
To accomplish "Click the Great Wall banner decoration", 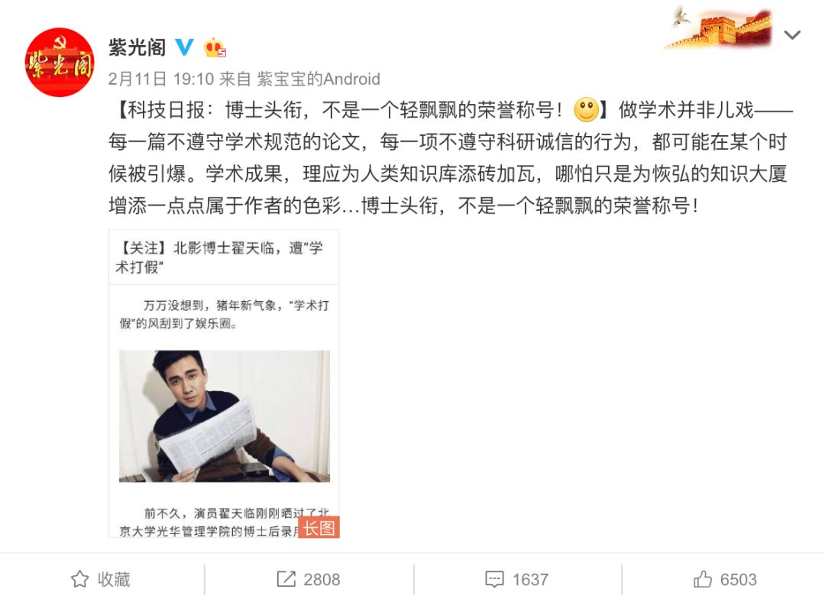I will point(720,28).
